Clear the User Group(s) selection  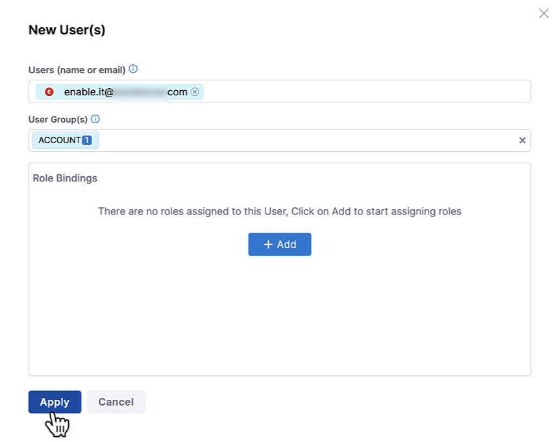pos(522,140)
